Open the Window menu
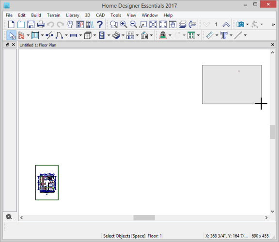This screenshot has height=242, width=279. pos(150,15)
